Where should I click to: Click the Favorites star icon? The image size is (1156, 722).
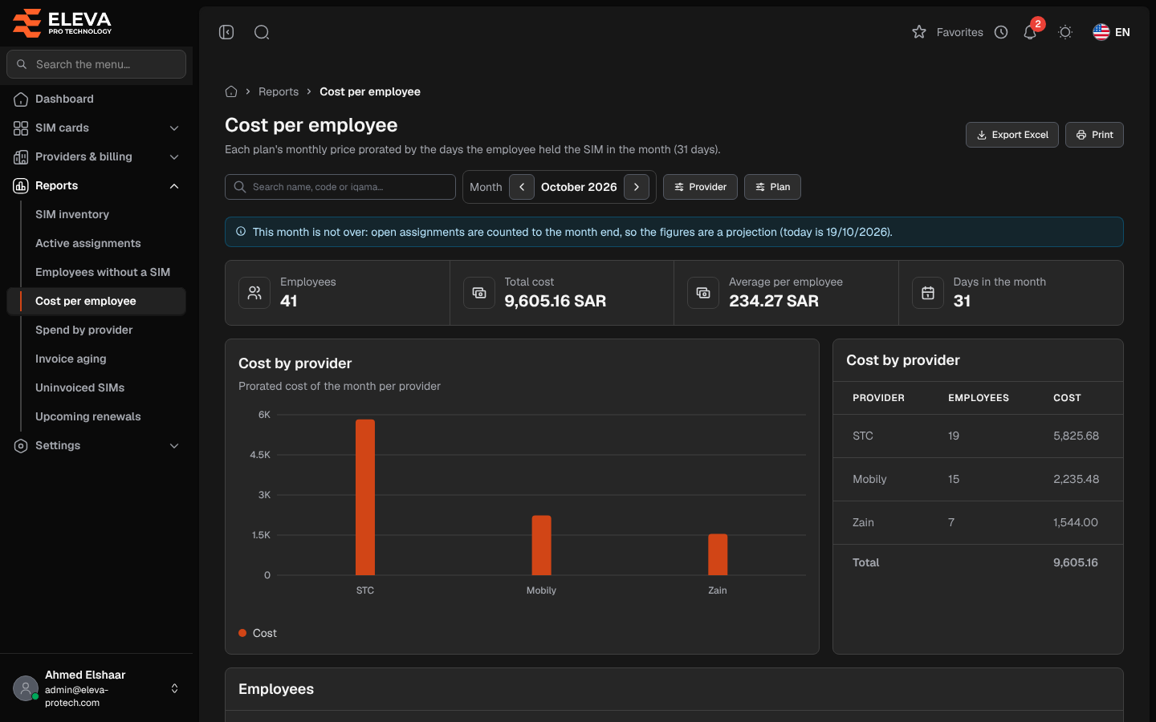919,32
